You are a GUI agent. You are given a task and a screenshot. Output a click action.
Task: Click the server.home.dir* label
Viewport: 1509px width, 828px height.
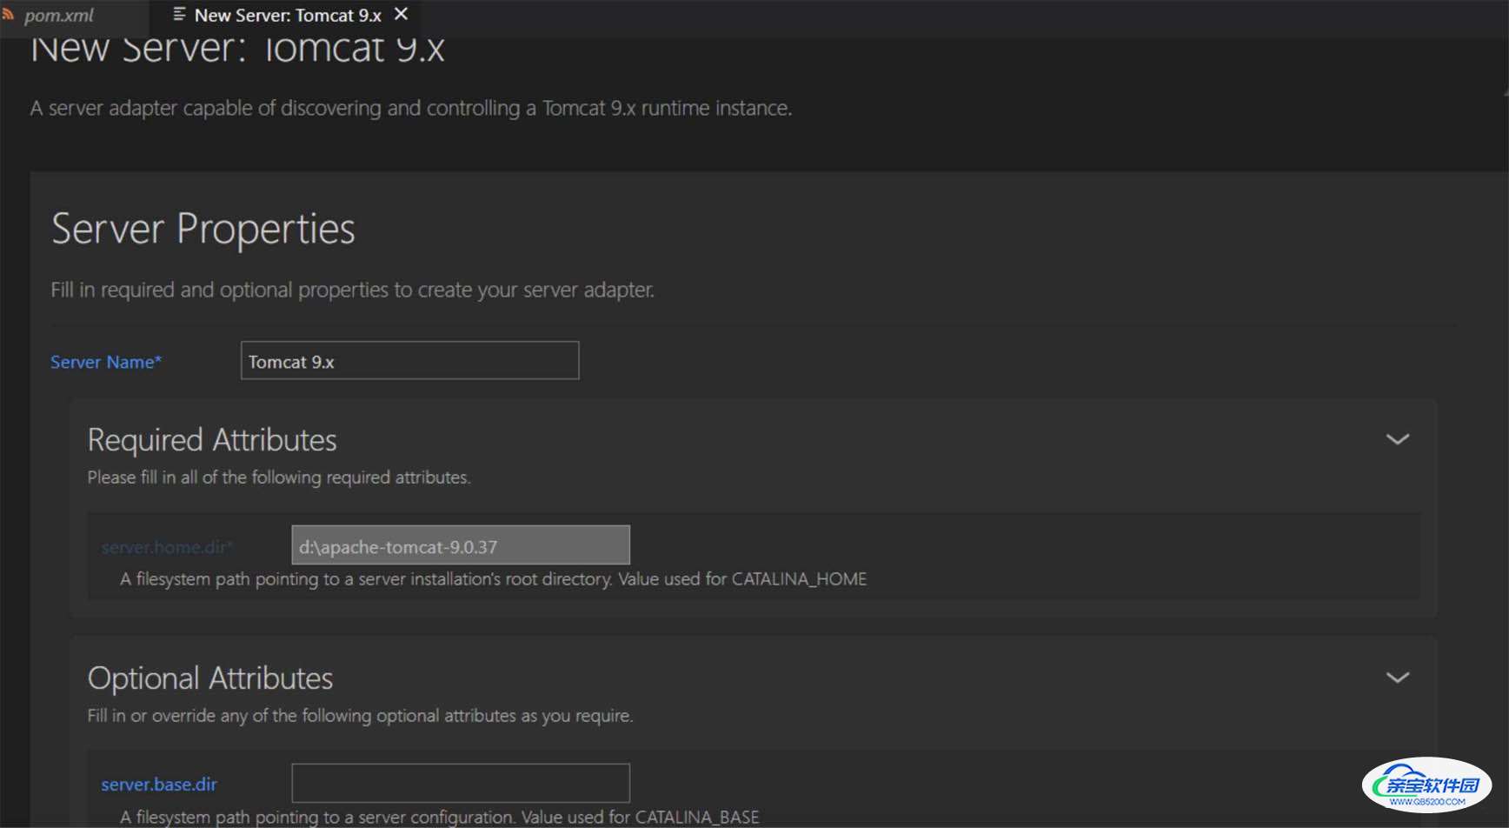pos(167,547)
